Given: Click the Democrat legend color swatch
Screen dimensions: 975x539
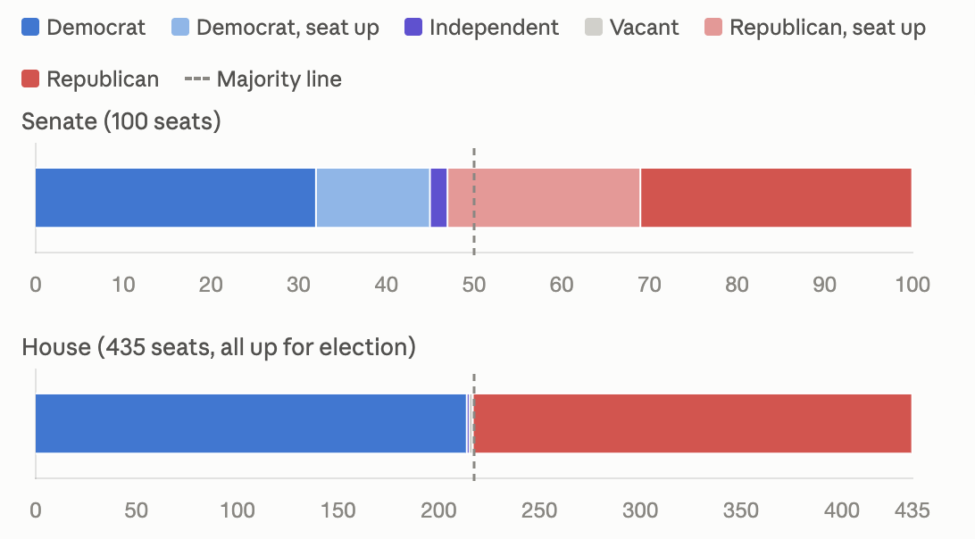Looking at the screenshot, I should pyautogui.click(x=30, y=28).
